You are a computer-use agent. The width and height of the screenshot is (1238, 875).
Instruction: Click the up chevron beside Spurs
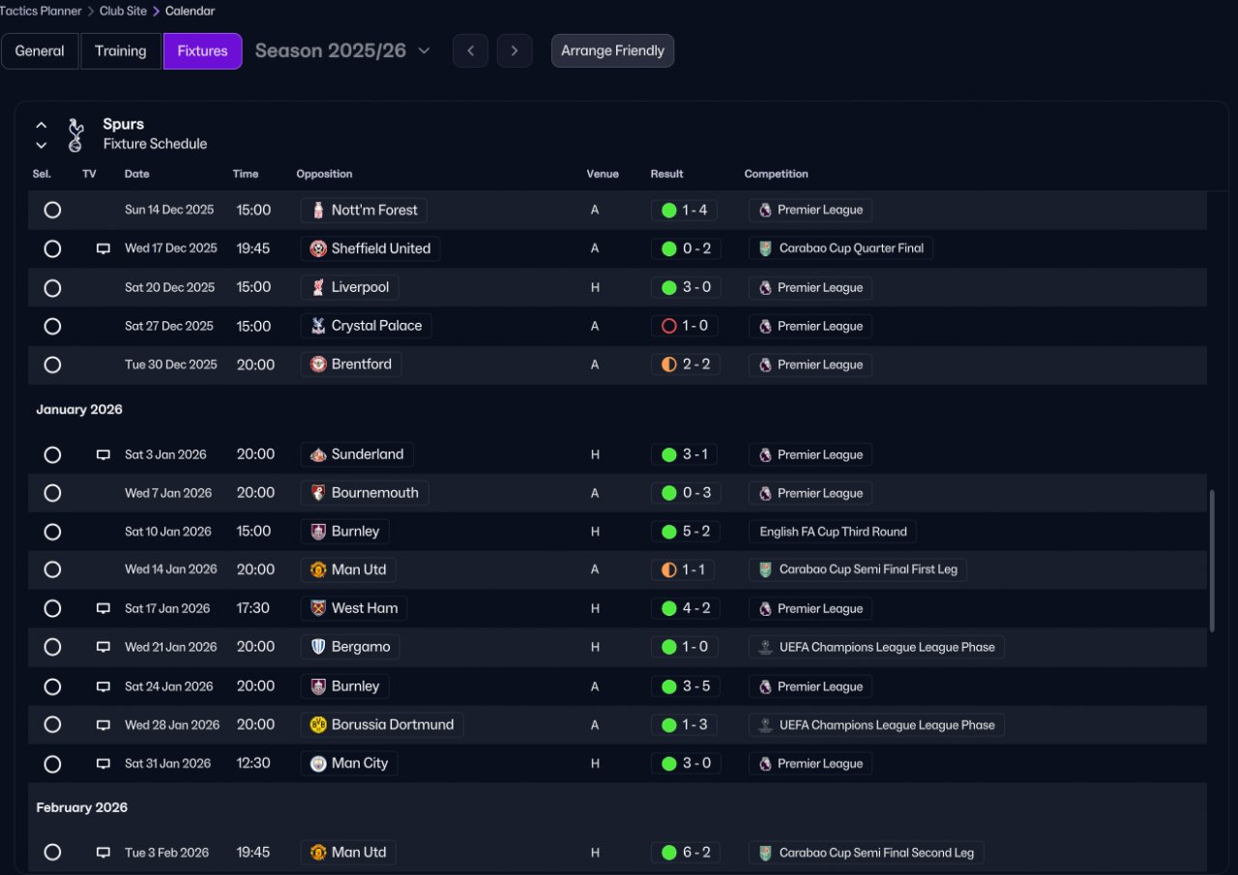click(x=42, y=125)
